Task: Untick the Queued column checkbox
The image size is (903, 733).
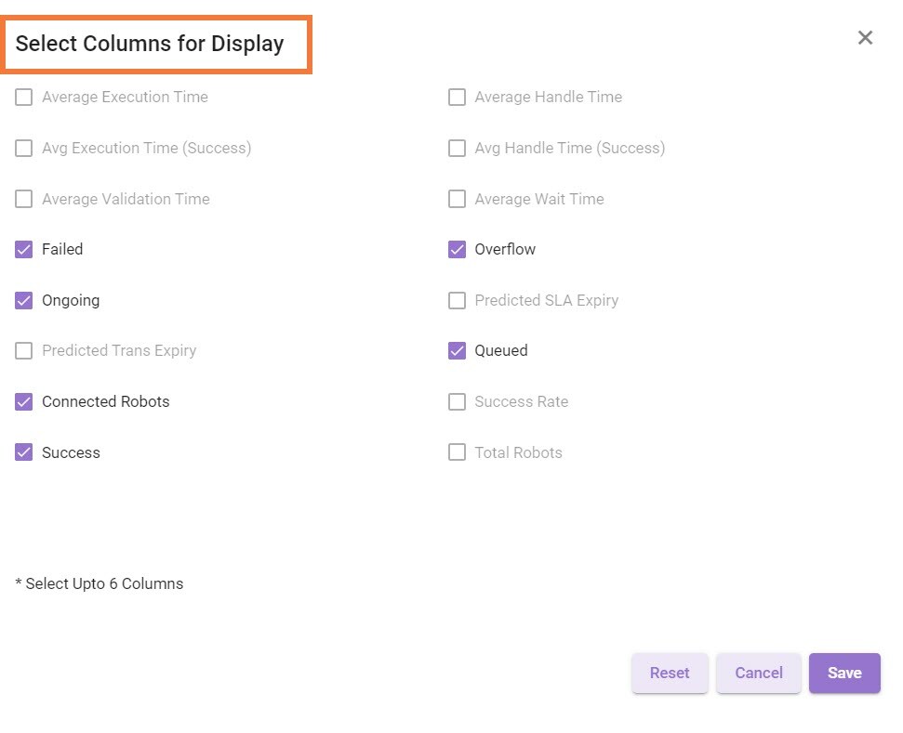Action: (457, 351)
